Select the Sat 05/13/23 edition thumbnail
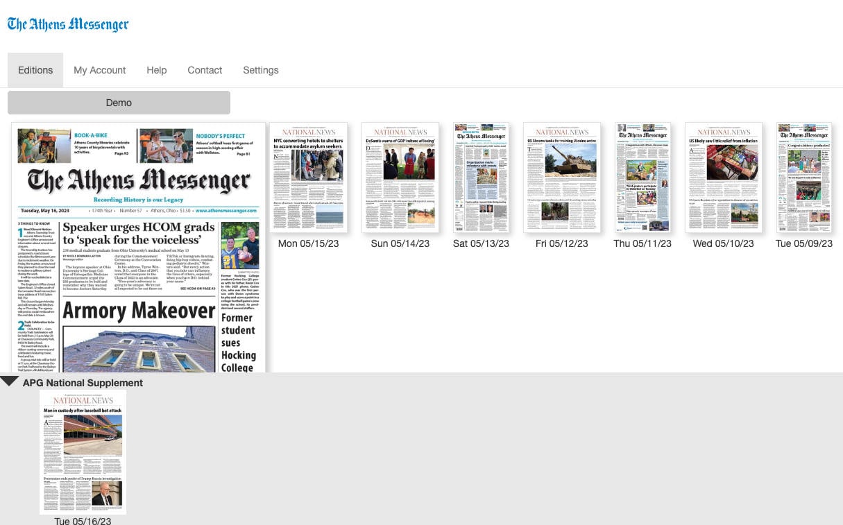 [481, 178]
